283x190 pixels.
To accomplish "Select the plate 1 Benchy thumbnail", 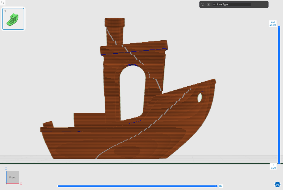I will tap(13, 19).
